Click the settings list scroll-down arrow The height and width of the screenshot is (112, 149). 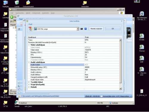tap(120, 89)
